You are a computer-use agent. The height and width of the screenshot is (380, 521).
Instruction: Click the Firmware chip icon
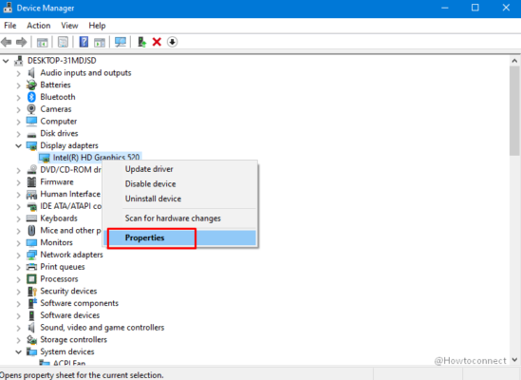pos(31,182)
